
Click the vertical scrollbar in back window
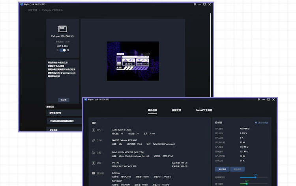coord(211,55)
